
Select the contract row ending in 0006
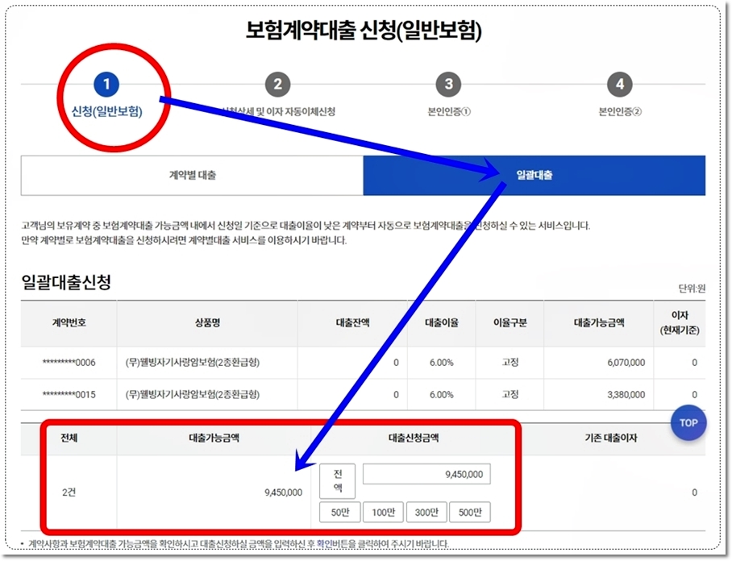click(69, 363)
